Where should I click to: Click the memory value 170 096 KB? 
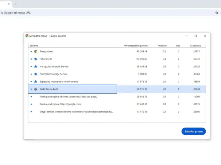click(x=142, y=59)
